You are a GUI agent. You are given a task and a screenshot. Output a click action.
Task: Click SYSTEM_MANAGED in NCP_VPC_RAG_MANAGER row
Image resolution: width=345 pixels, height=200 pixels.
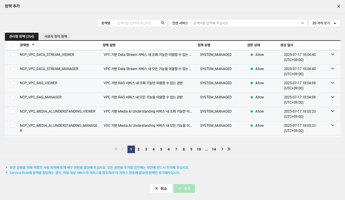[x=216, y=97]
